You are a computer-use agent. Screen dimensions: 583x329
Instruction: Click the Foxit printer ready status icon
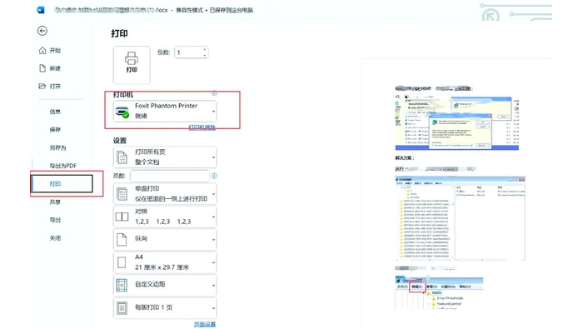click(122, 112)
